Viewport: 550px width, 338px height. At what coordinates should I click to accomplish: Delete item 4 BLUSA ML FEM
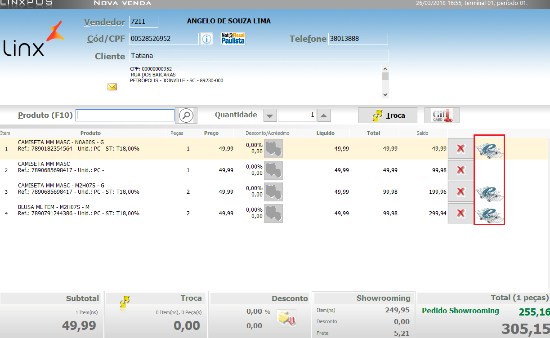(461, 213)
